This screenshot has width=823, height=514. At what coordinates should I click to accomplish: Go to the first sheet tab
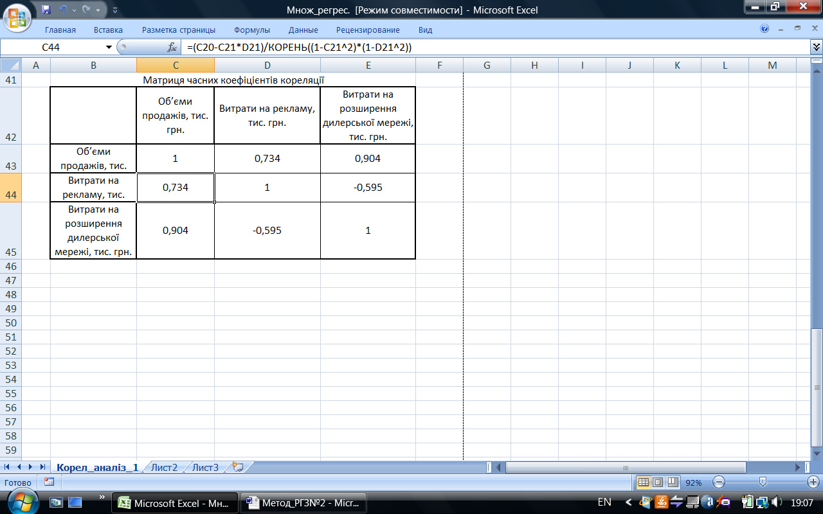8,467
